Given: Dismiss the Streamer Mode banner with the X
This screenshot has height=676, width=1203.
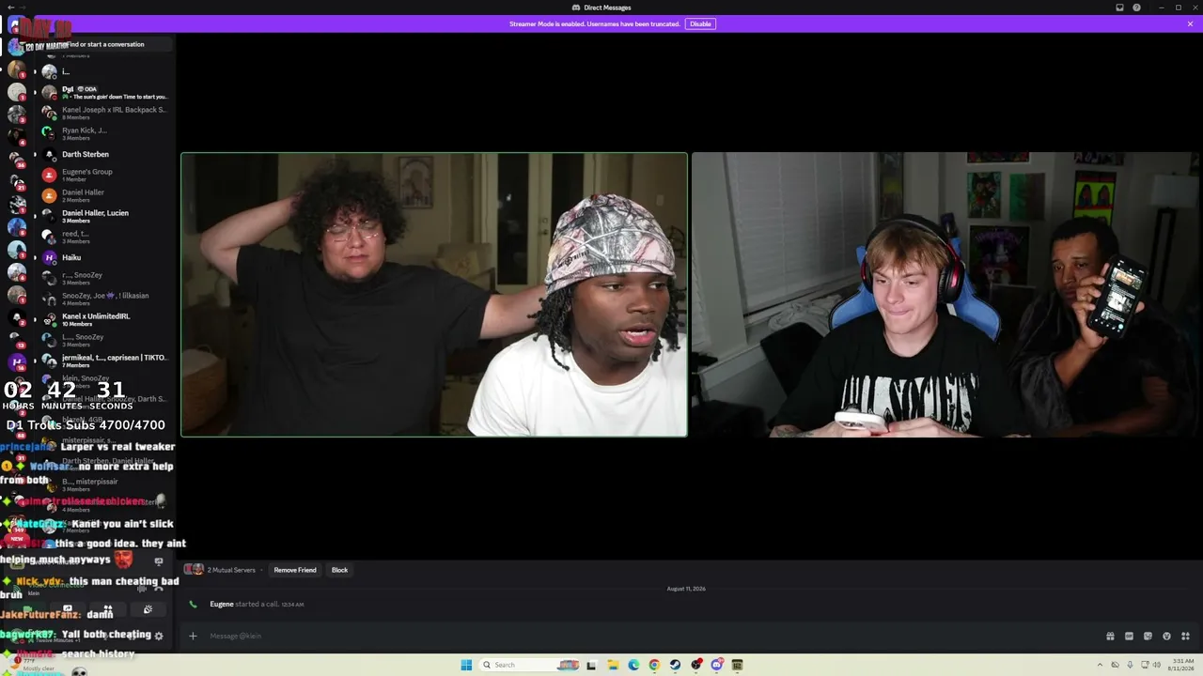Looking at the screenshot, I should coord(1190,23).
